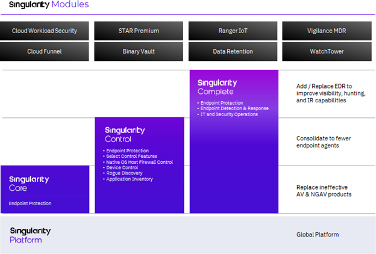This screenshot has width=376, height=254.
Task: Open the Data Retention module button
Action: [233, 51]
